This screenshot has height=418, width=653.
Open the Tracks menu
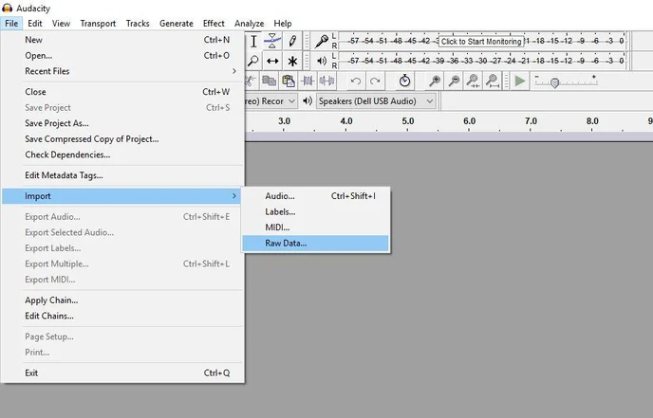point(138,24)
